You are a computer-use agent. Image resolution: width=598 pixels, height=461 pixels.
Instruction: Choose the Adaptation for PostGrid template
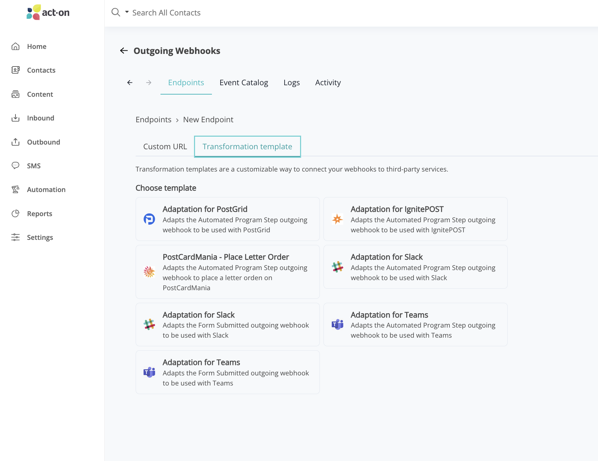227,219
